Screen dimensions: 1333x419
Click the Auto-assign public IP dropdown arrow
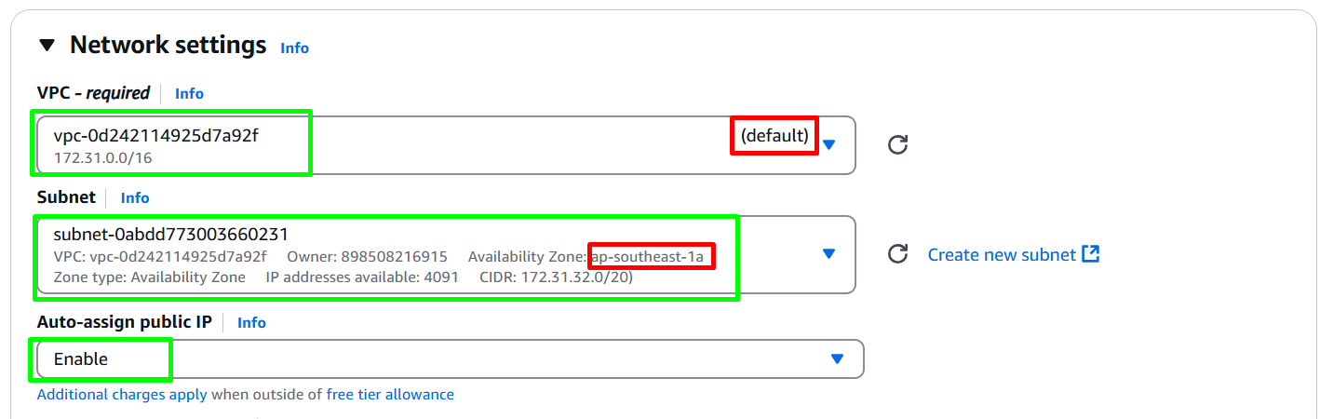tap(837, 358)
